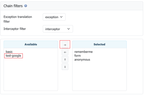Image resolution: width=144 pixels, height=95 pixels.
Task: Select basic in the Available list
Action: coord(9,52)
